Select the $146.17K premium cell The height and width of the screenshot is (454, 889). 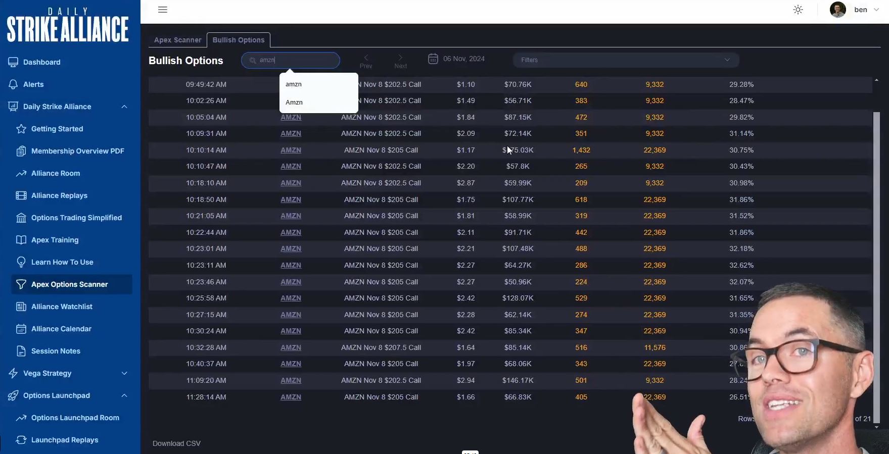pos(518,380)
